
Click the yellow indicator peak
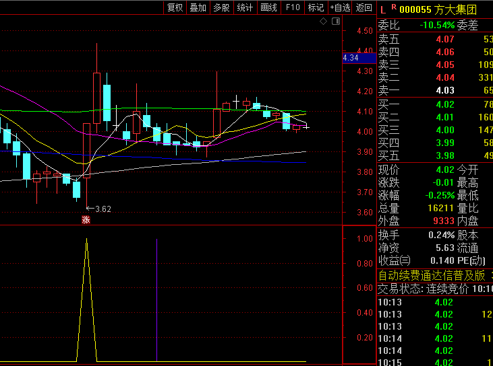point(87,240)
